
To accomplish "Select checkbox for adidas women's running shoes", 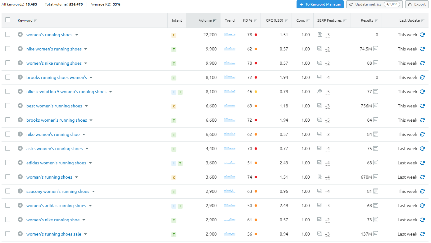I will point(8,163).
